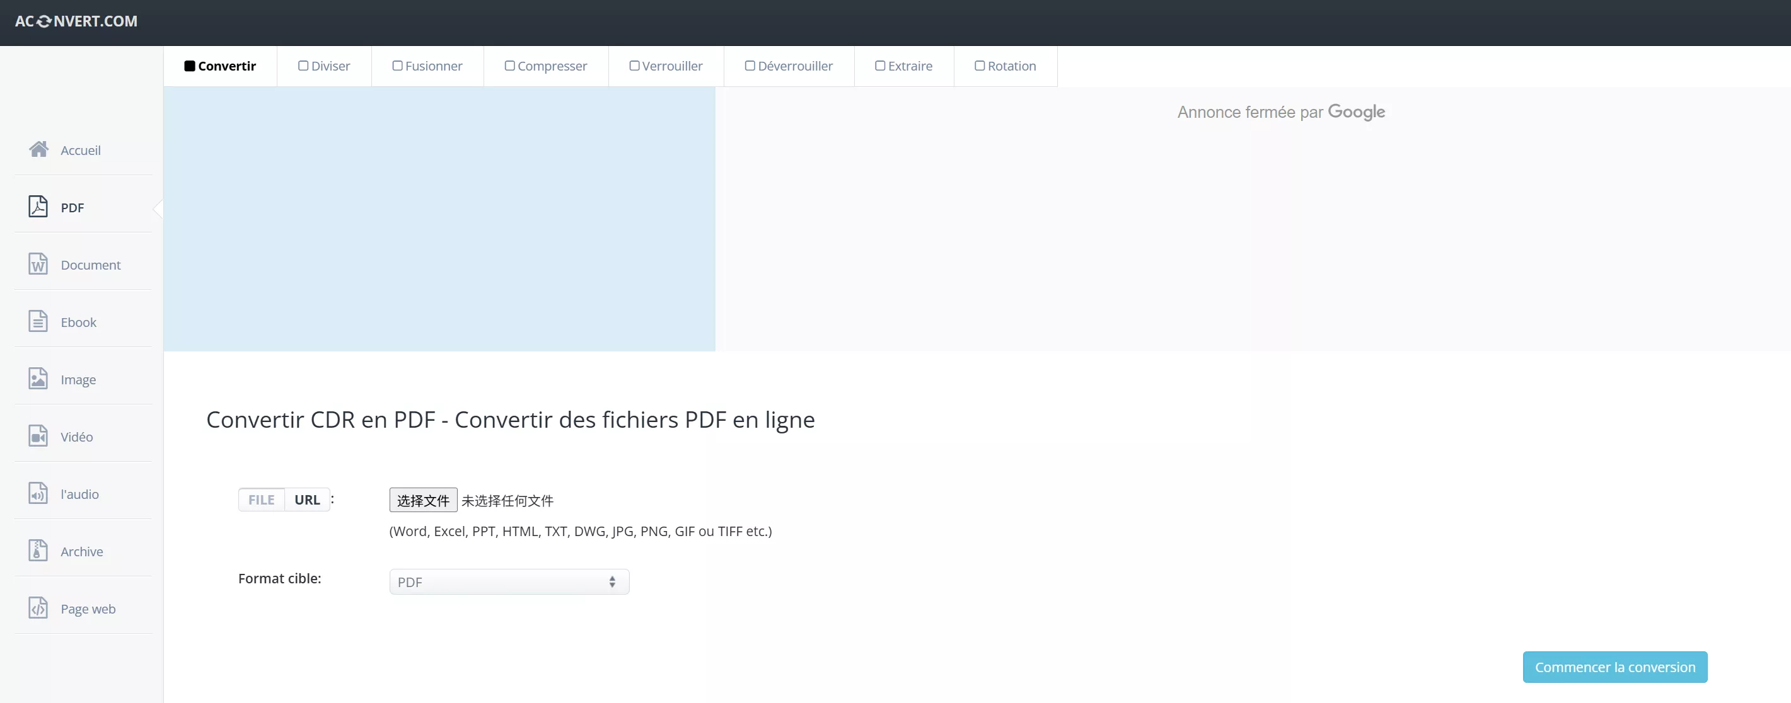The image size is (1791, 703).
Task: Open the Archive zip icon
Action: coord(38,551)
